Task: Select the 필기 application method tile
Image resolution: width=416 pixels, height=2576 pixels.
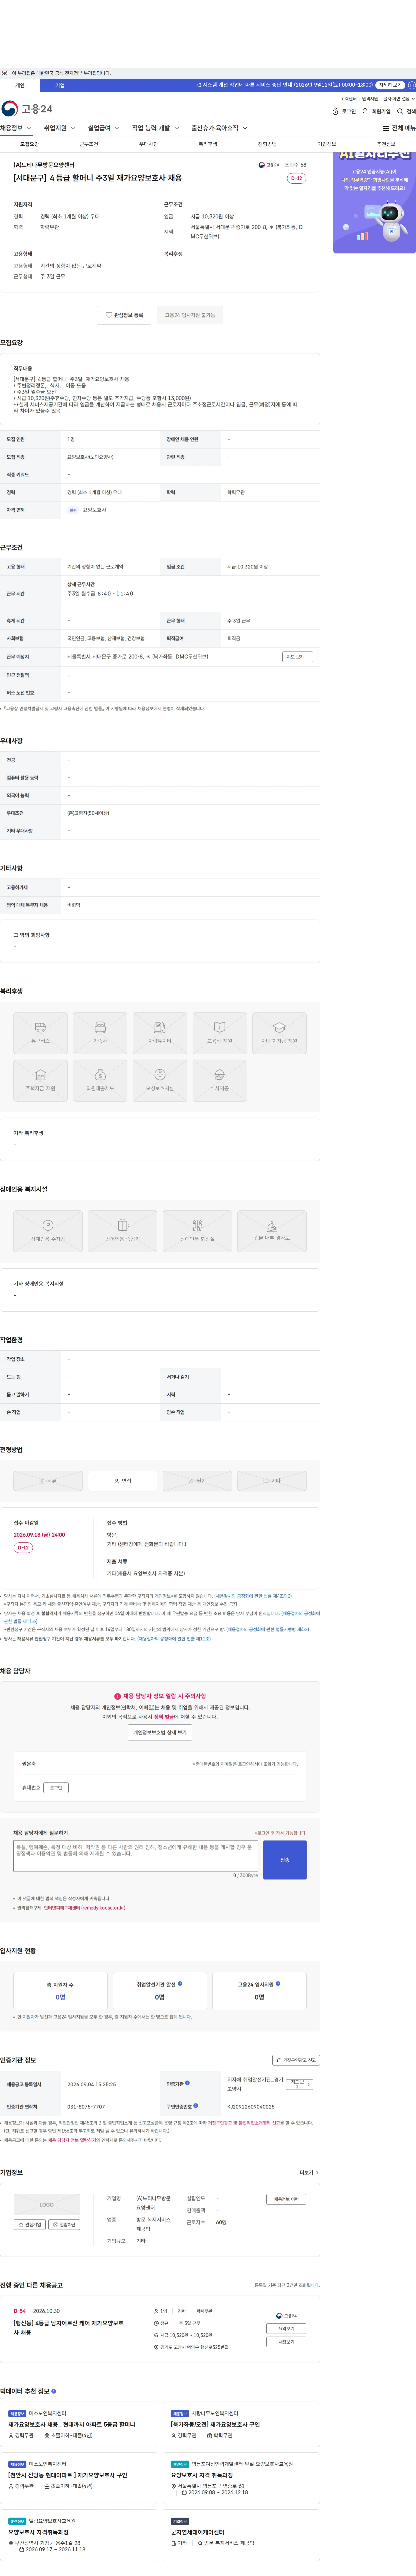Action: [197, 1481]
